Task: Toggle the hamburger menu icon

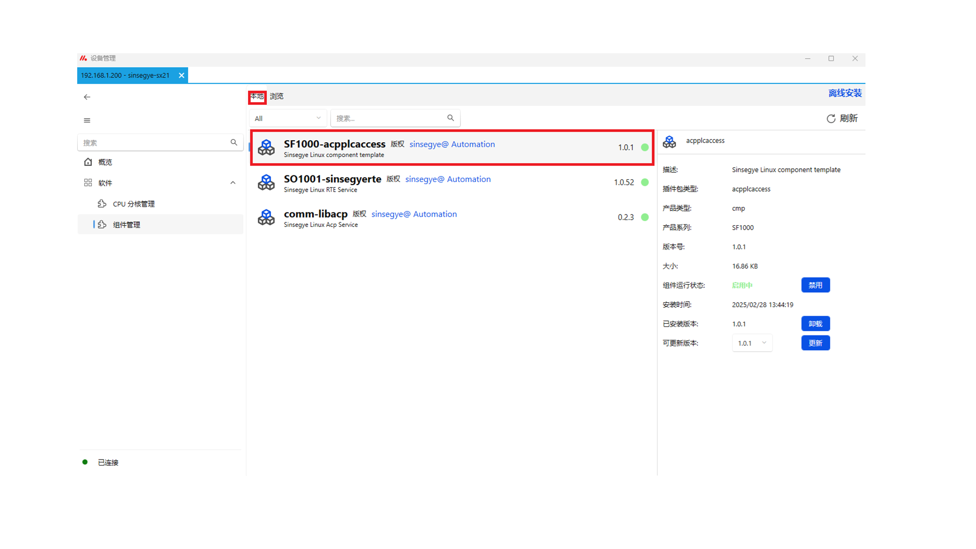Action: pyautogui.click(x=87, y=120)
